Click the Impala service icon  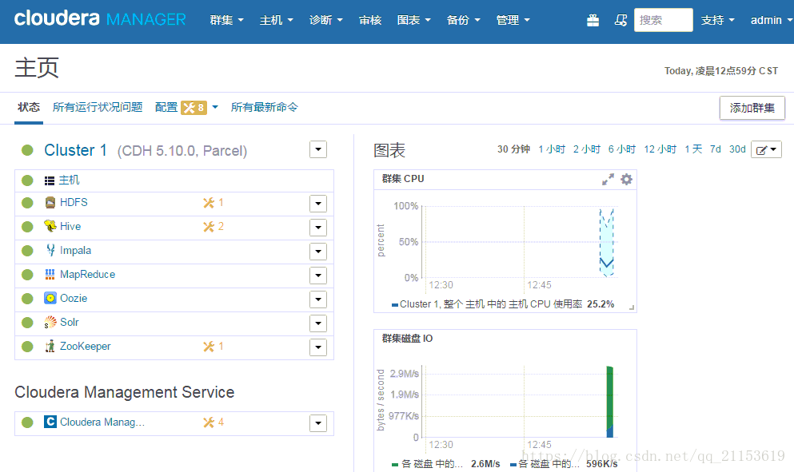point(50,250)
